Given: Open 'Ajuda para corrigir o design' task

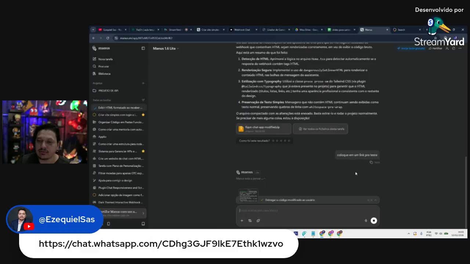Looking at the screenshot, I should coord(119,180).
